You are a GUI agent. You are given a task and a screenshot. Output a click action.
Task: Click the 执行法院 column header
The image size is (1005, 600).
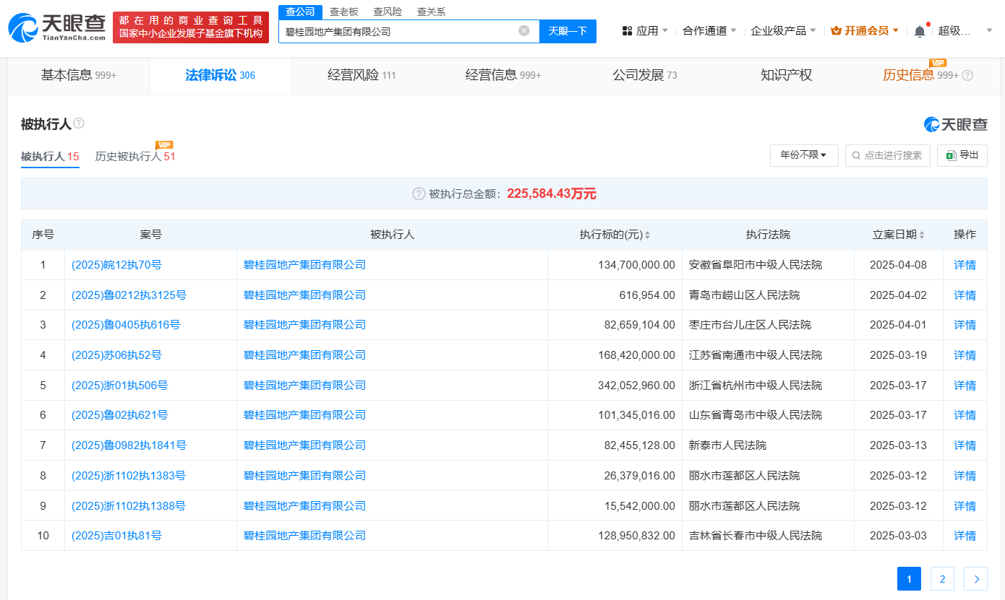pos(768,235)
